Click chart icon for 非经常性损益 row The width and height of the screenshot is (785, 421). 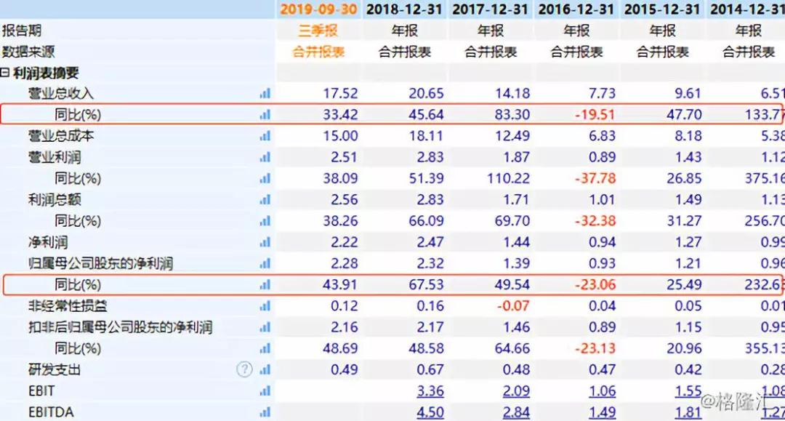[265, 307]
